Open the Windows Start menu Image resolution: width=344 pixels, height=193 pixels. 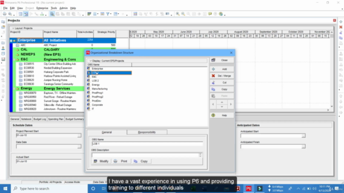5,188
